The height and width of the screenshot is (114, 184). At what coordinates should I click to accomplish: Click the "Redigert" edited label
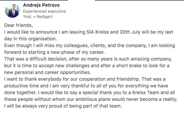point(45,17)
